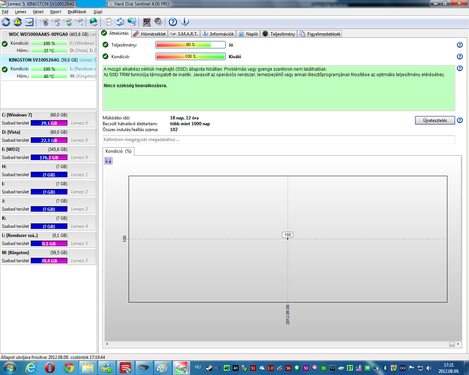
Task: Click the info speech bubble toolbar icon
Action: pyautogui.click(x=185, y=22)
